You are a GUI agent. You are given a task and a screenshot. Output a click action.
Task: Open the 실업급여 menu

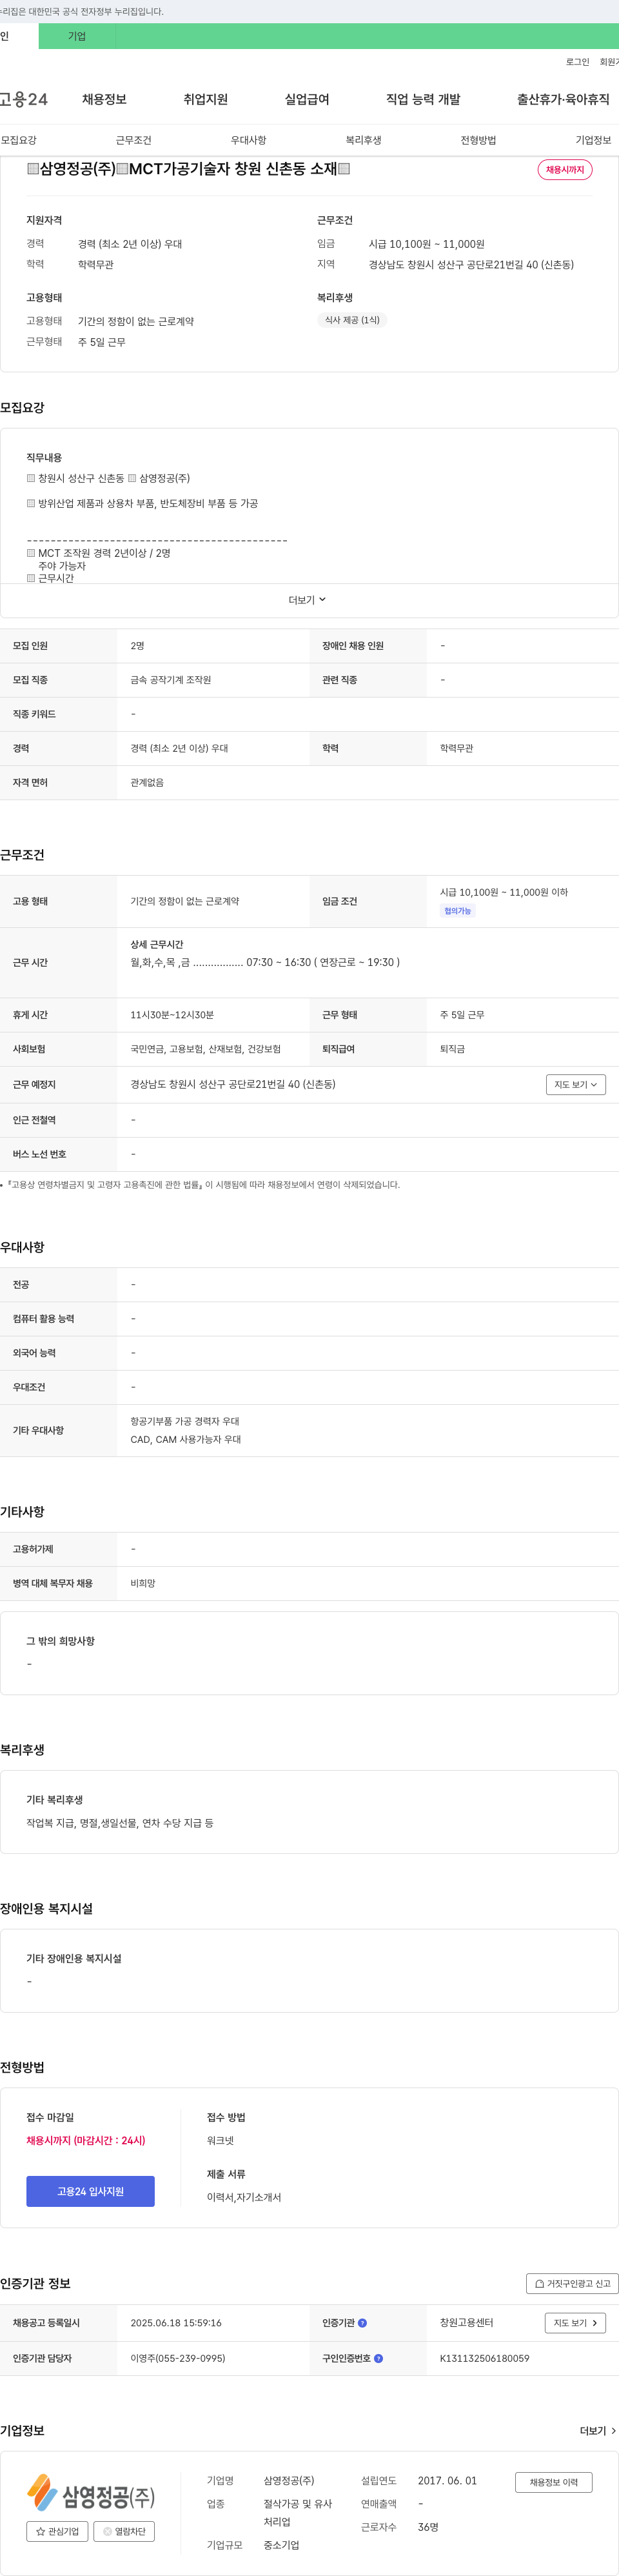click(307, 99)
